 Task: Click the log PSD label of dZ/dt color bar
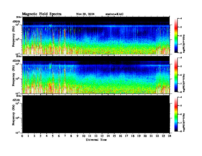tap(184, 122)
